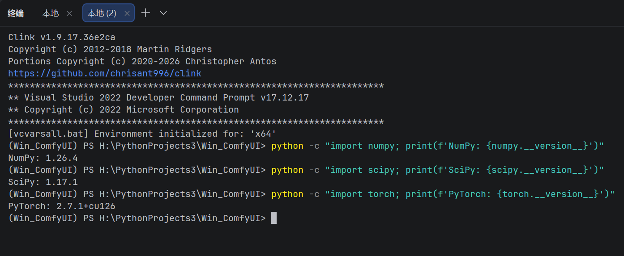Viewport: 624px width, 256px height.
Task: Close the 本地 (2) terminal tab
Action: tap(127, 13)
